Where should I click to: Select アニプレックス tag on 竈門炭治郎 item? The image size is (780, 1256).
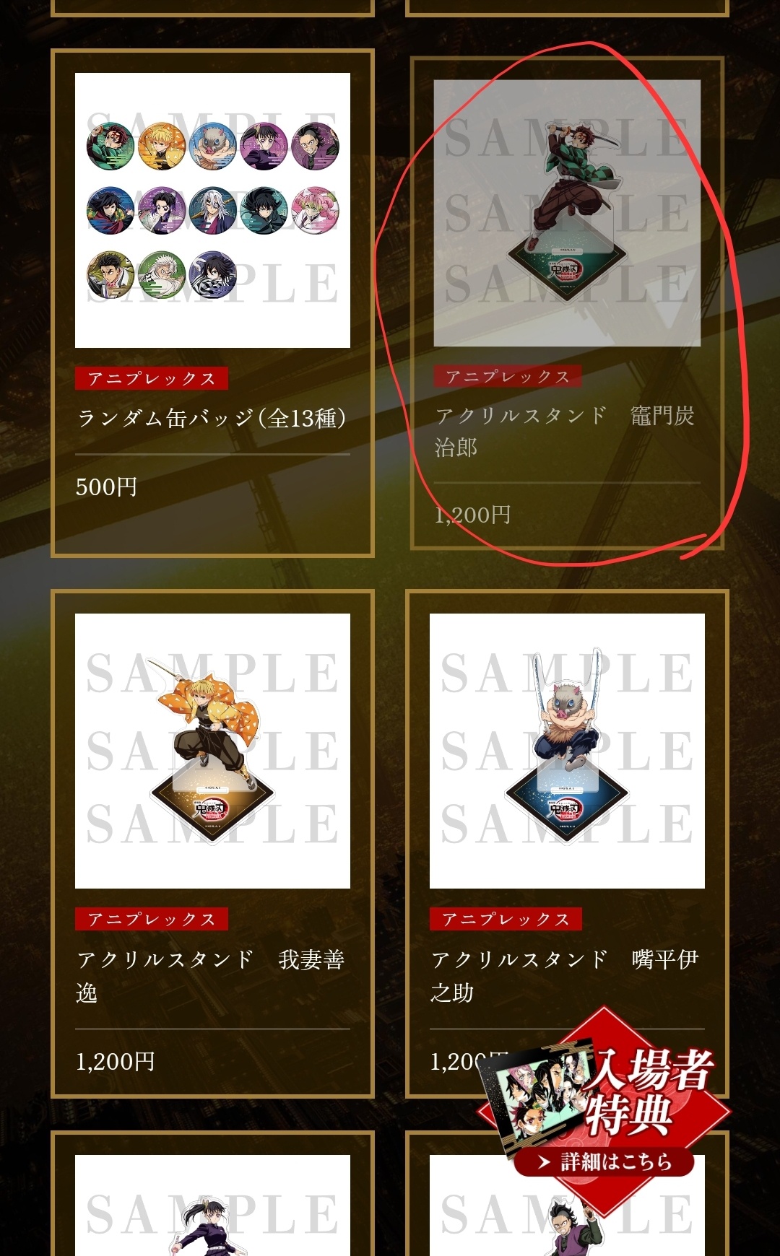(x=508, y=376)
